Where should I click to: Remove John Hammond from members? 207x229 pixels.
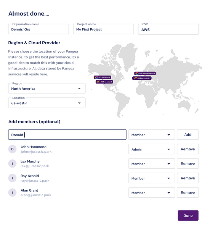188,149
